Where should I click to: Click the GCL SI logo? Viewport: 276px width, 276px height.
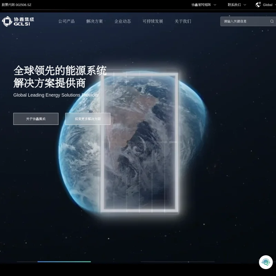coord(18,21)
